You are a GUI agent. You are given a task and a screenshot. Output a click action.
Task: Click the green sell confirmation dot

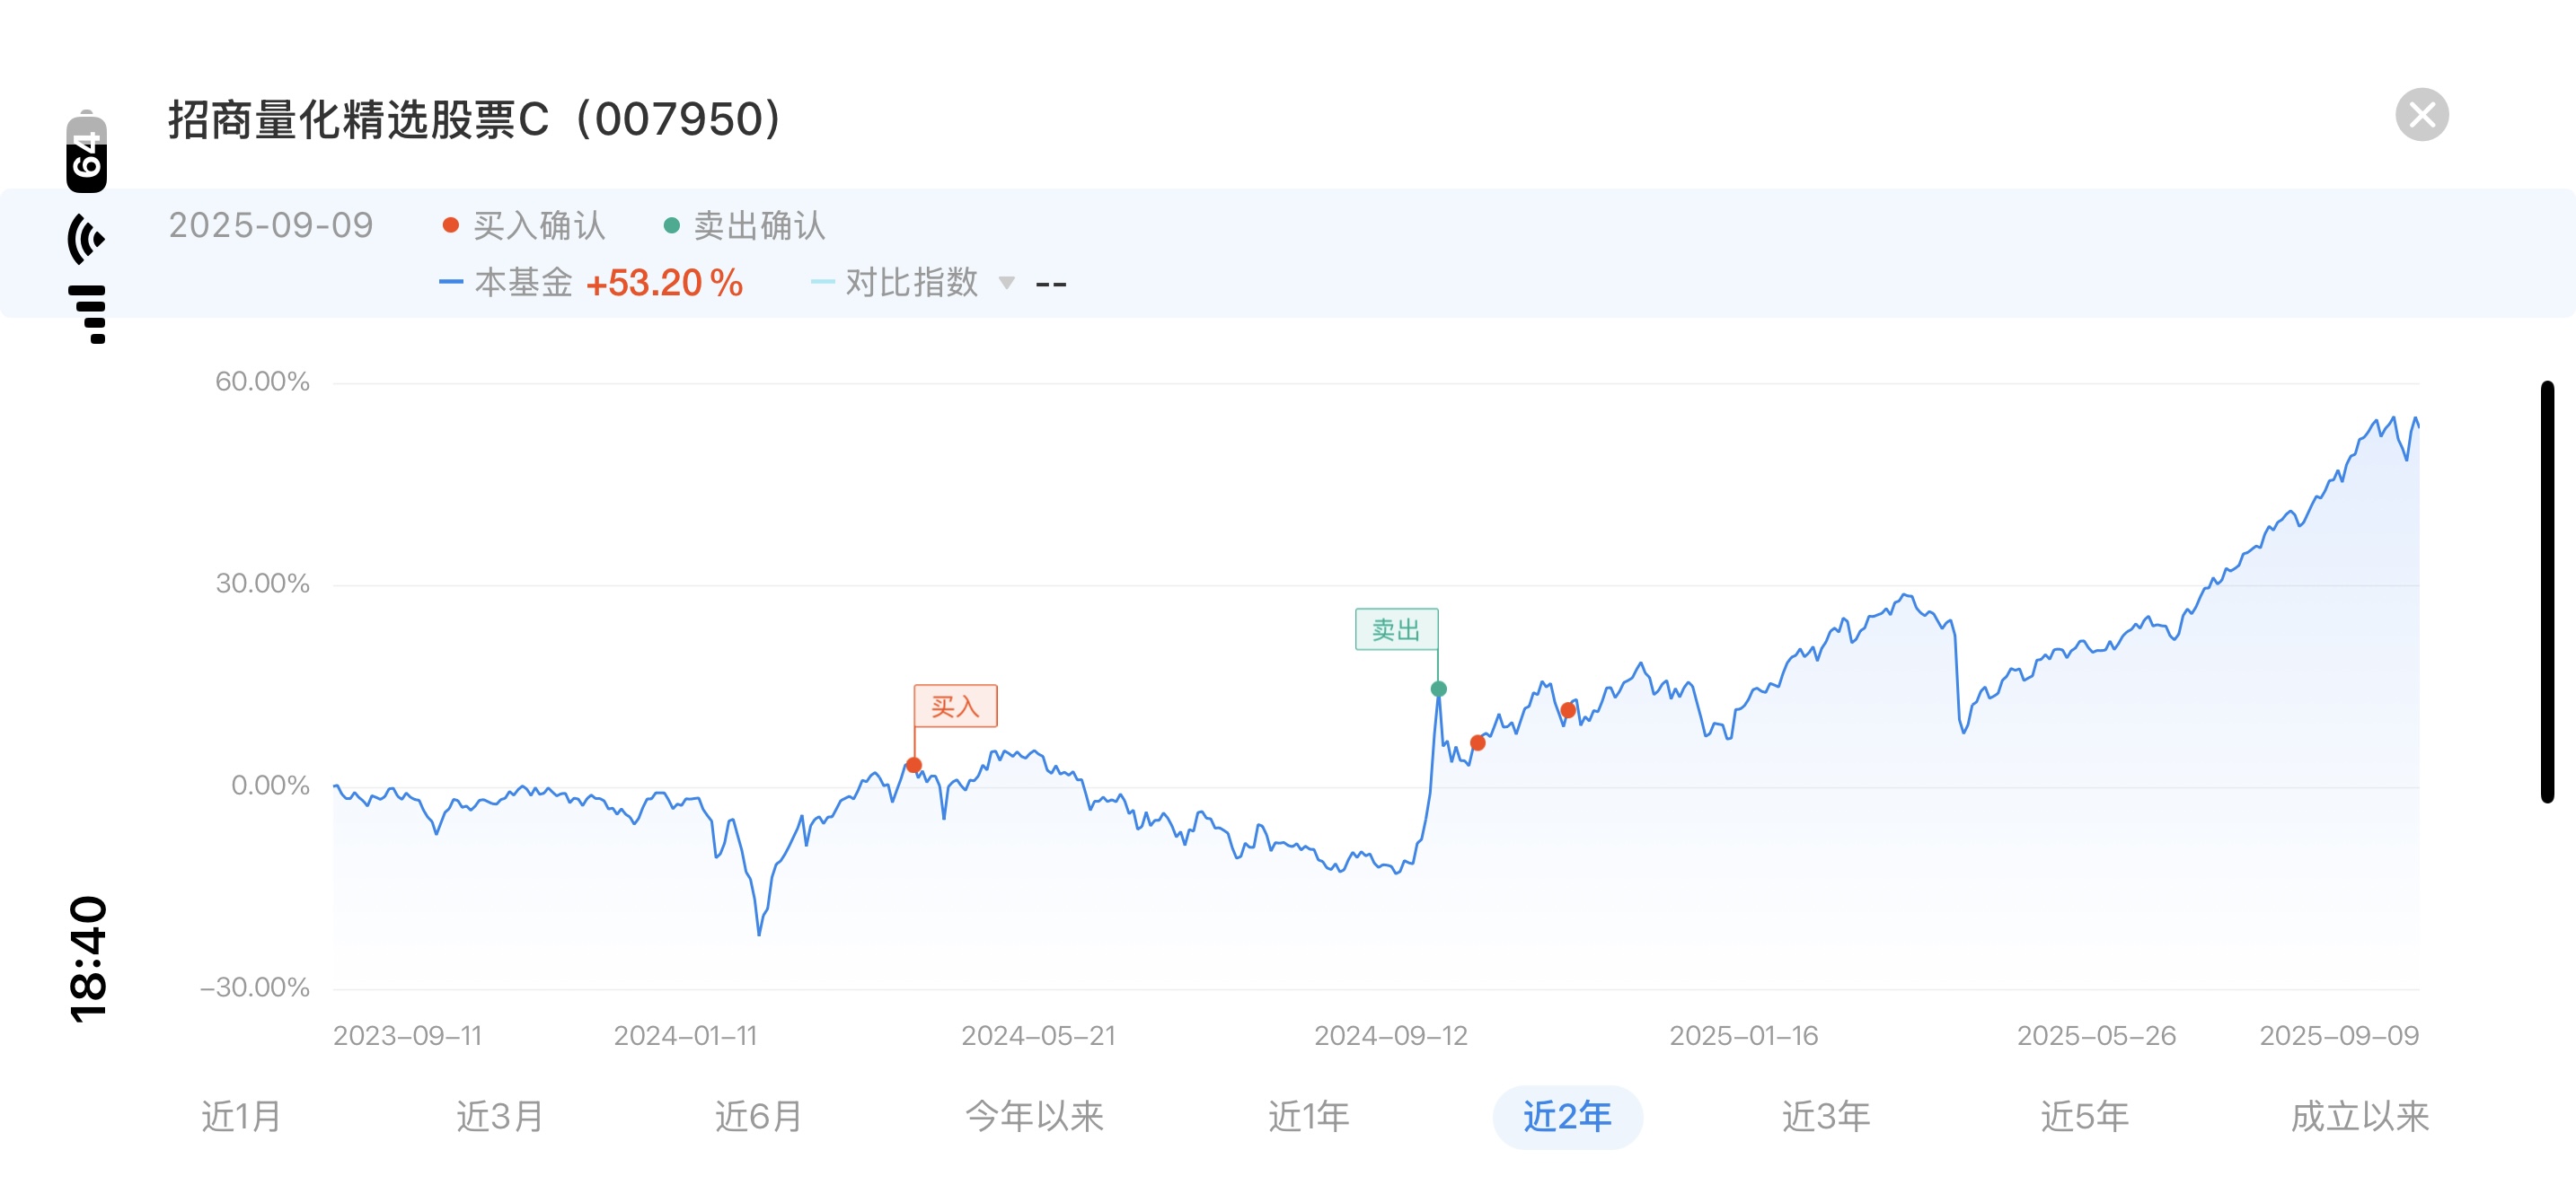1438,689
